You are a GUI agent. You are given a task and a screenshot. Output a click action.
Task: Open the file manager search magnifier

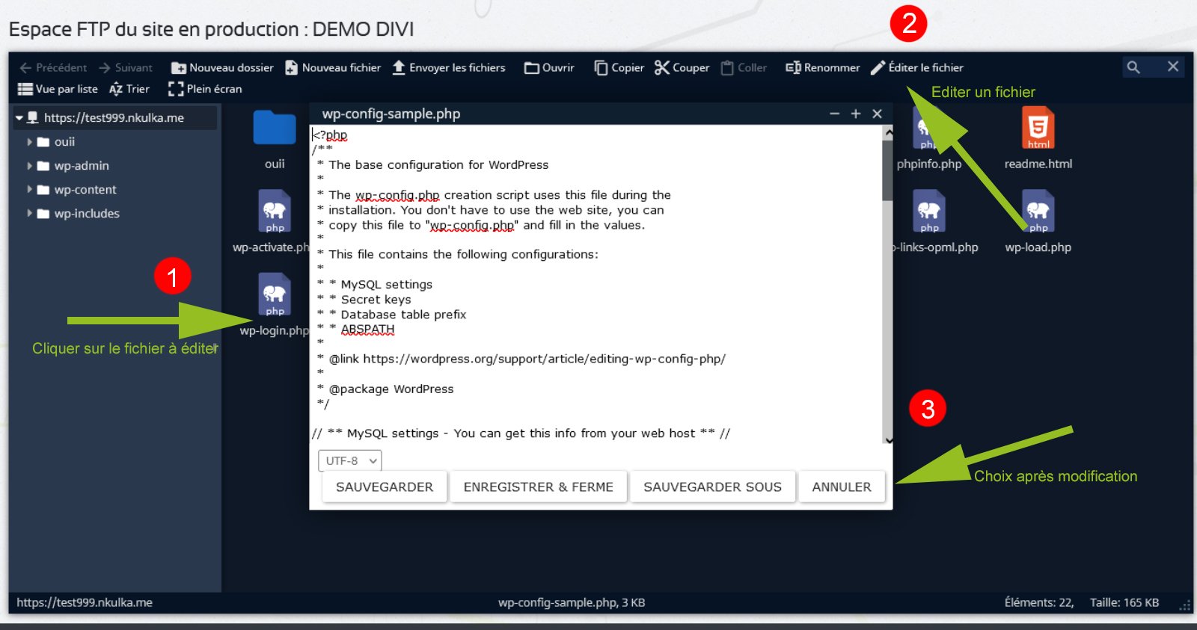[1133, 67]
